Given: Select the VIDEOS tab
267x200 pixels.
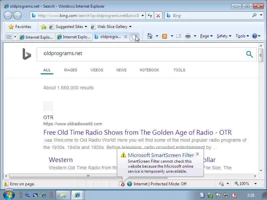Looking at the screenshot, I should [x=97, y=70].
